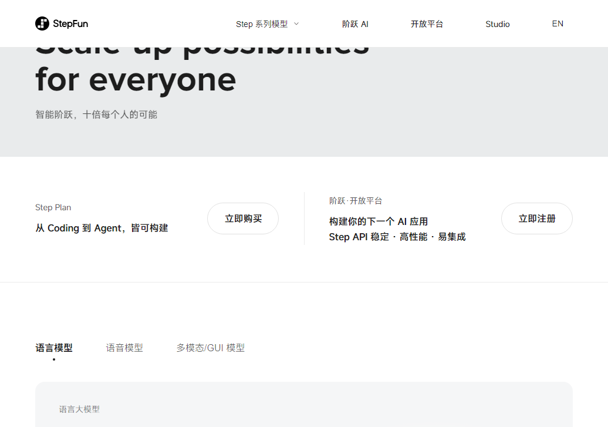Open the 开放平台 nav link
The image size is (608, 427).
click(x=427, y=24)
